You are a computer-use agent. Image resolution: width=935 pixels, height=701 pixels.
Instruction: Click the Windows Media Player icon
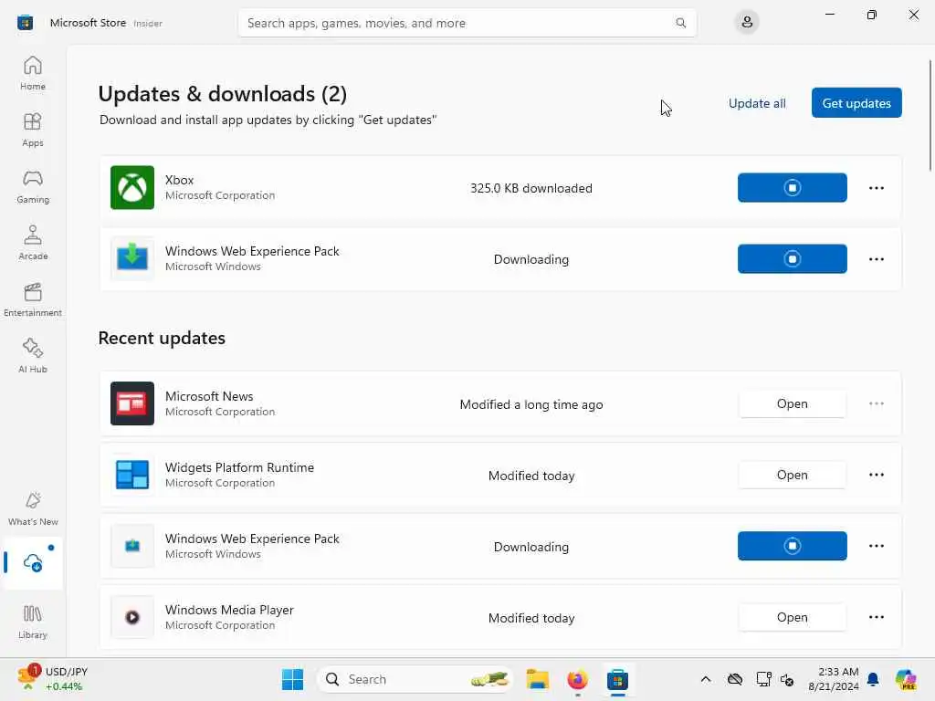132,617
